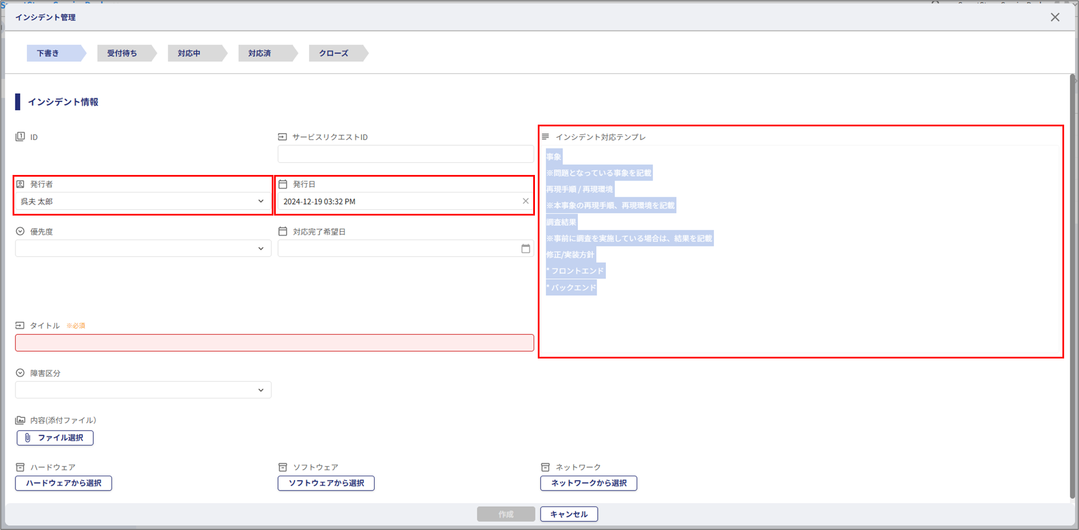Click the required タイトル input field

275,343
